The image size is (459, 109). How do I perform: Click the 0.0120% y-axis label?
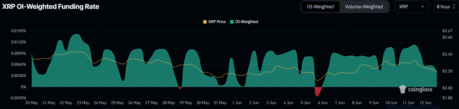(19, 42)
